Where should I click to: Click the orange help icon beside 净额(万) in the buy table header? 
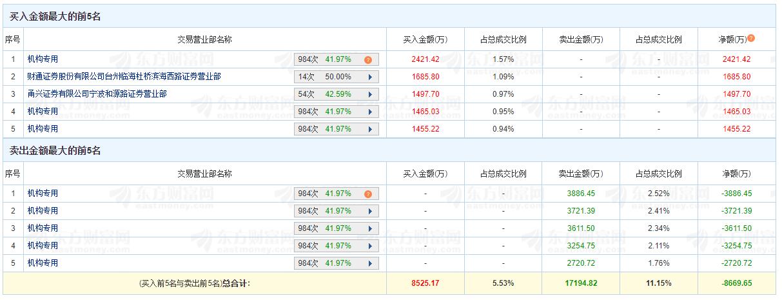tap(751, 39)
